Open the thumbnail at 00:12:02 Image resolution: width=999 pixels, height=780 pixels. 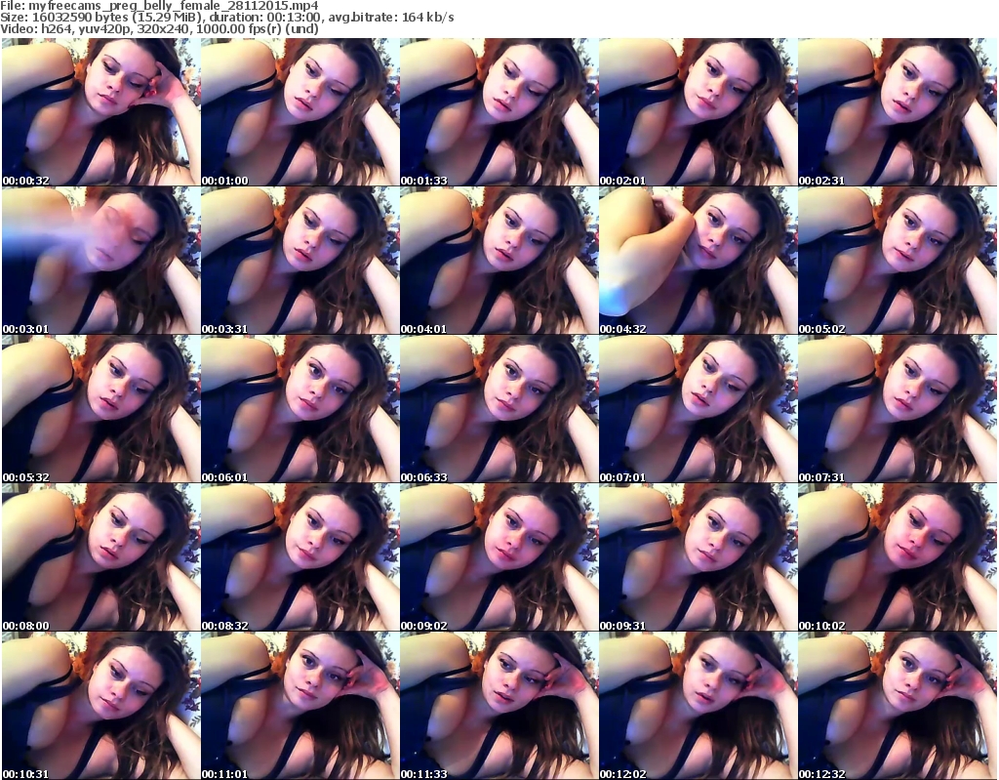tap(699, 706)
